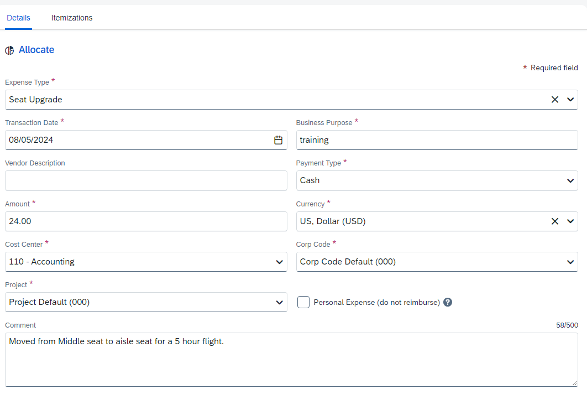Click the Required field note
This screenshot has height=394, width=587.
[x=554, y=68]
